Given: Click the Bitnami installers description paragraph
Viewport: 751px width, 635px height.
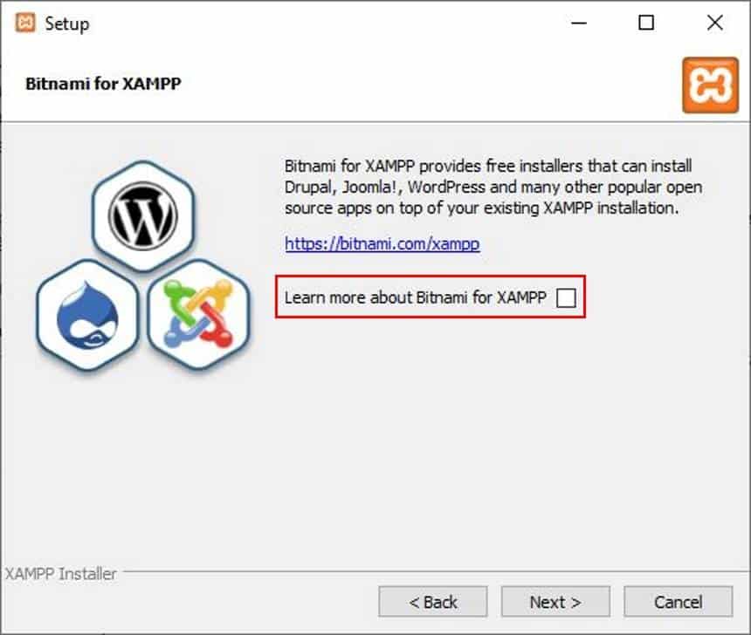Looking at the screenshot, I should (x=493, y=188).
